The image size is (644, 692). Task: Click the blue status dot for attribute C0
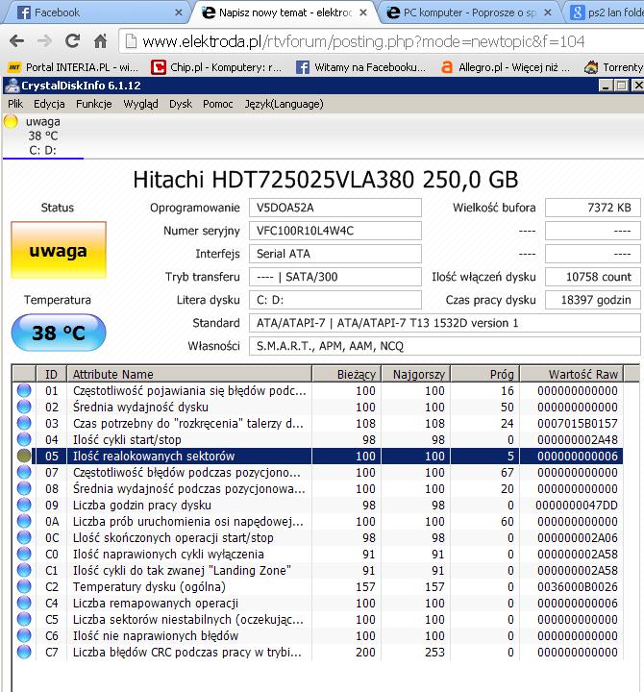coord(24,554)
